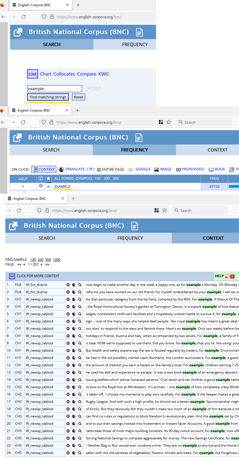
Task: Click the YouTube help video icon beside HELP
Action: click(232, 276)
